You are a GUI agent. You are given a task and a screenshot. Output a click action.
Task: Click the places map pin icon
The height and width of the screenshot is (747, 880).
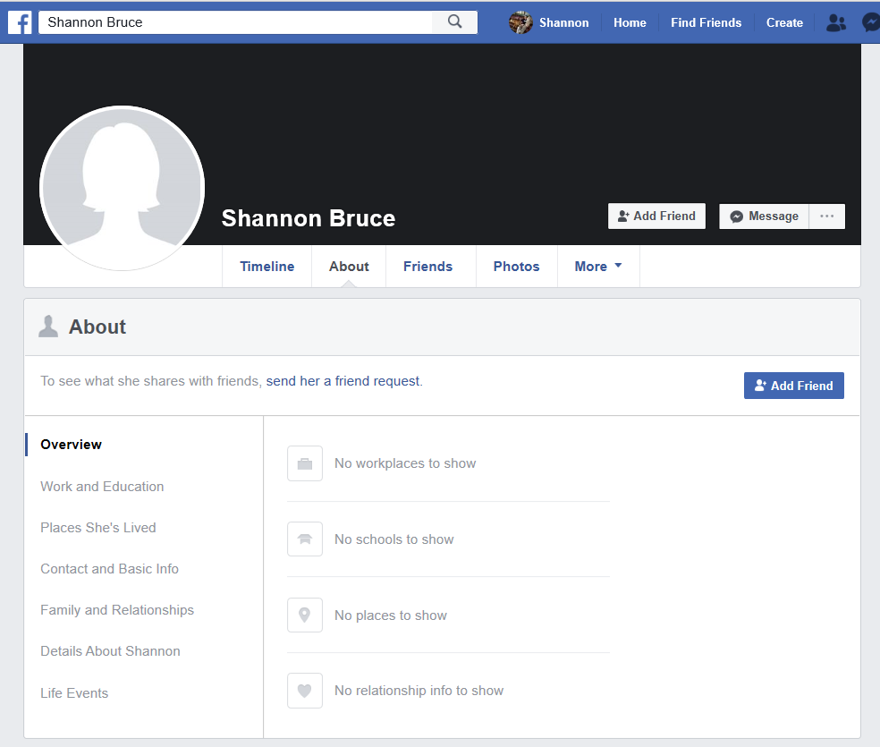click(304, 615)
